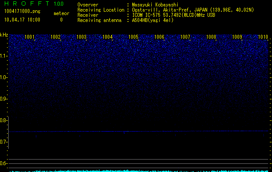This screenshot has width=272, height=172.
Task: Click the Ovserver field label
Action: pyautogui.click(x=88, y=5)
